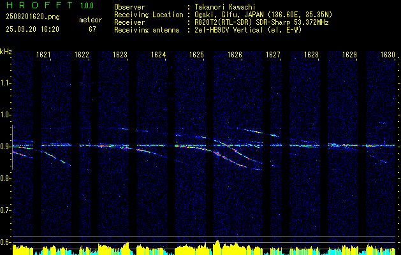Click the 1622 time marker
The width and height of the screenshot is (401, 255).
click(82, 55)
